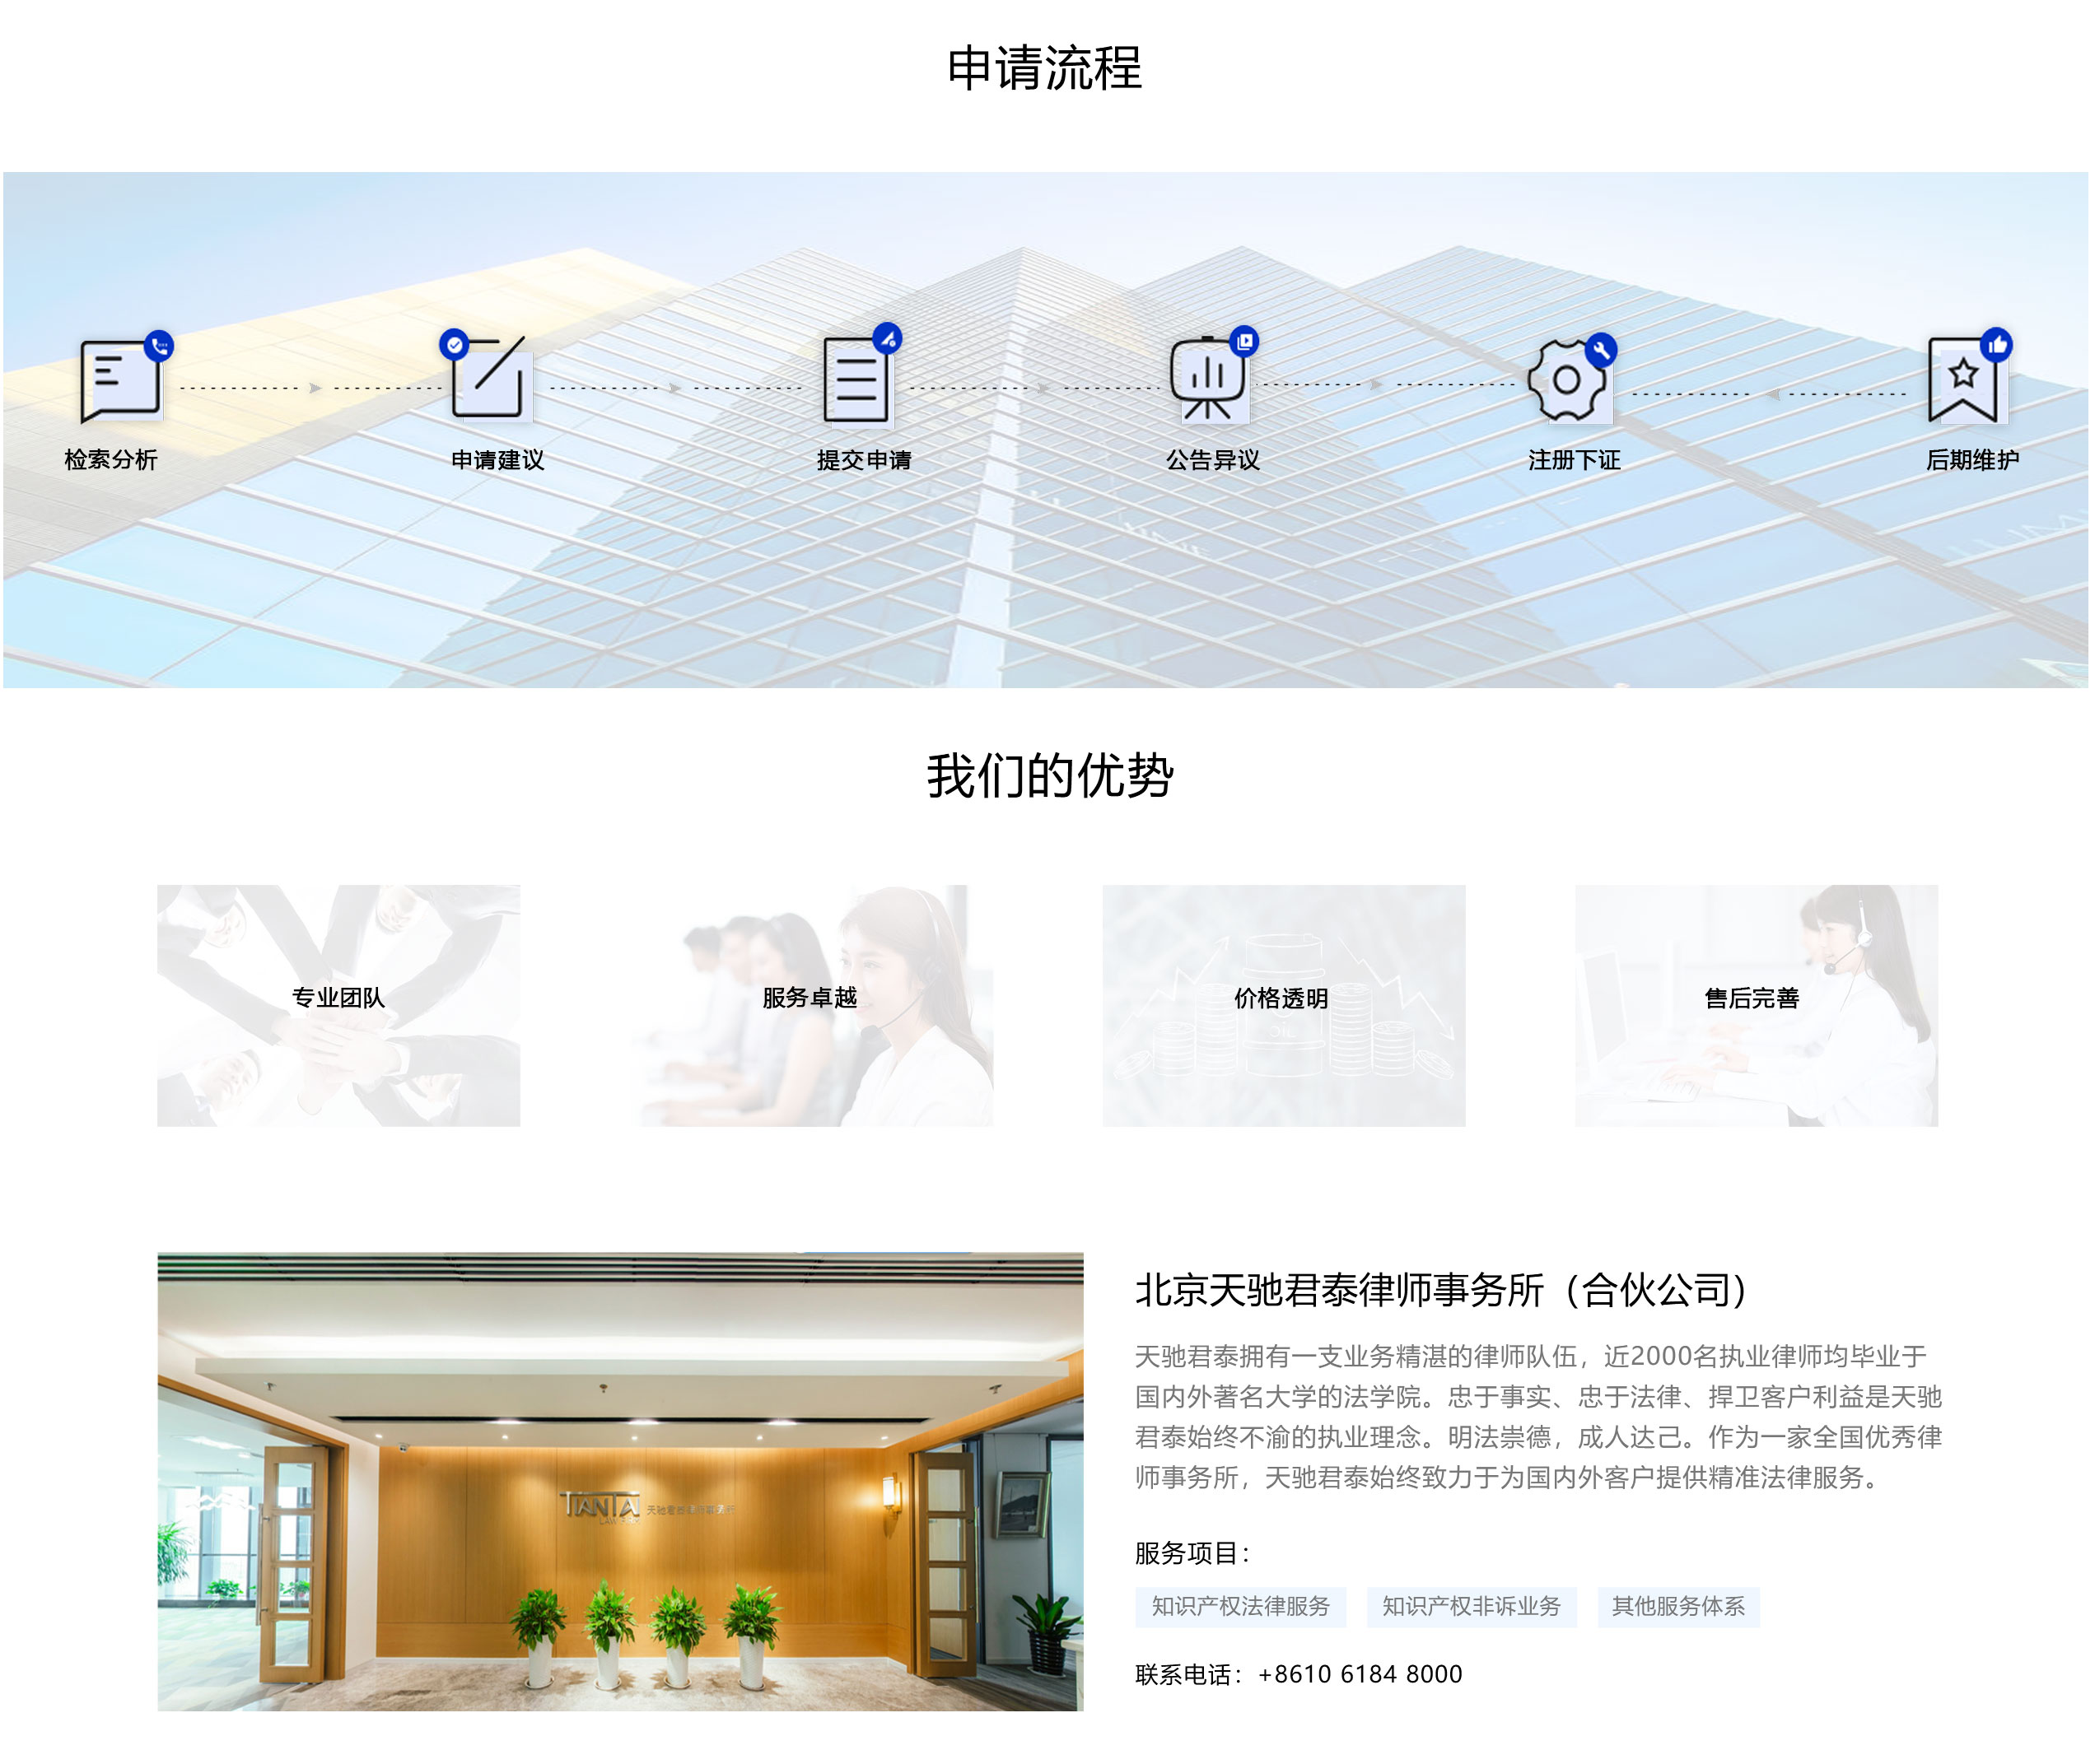Select the 知识产权非诉业务 tag
2095x1764 pixels.
pyautogui.click(x=1472, y=1608)
